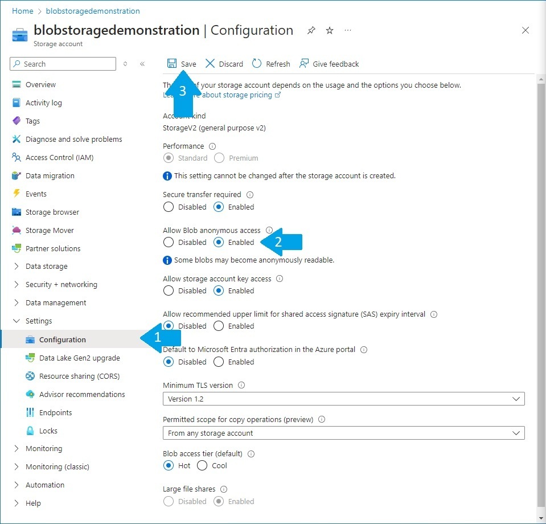546x524 pixels.
Task: Click the Discard X icon
Action: point(210,63)
